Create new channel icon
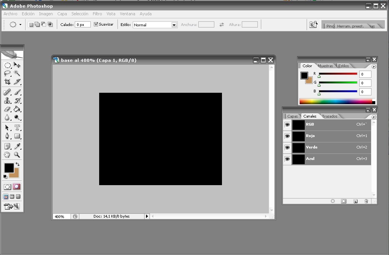 coord(355,201)
